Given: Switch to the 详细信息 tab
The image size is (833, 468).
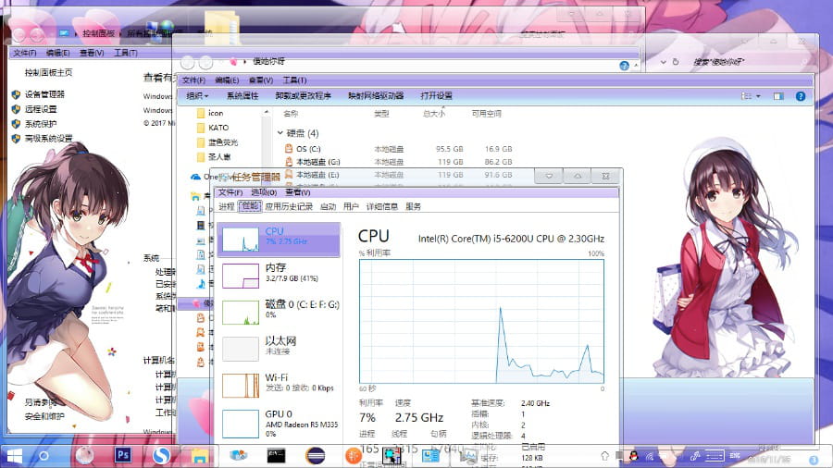Looking at the screenshot, I should 382,206.
